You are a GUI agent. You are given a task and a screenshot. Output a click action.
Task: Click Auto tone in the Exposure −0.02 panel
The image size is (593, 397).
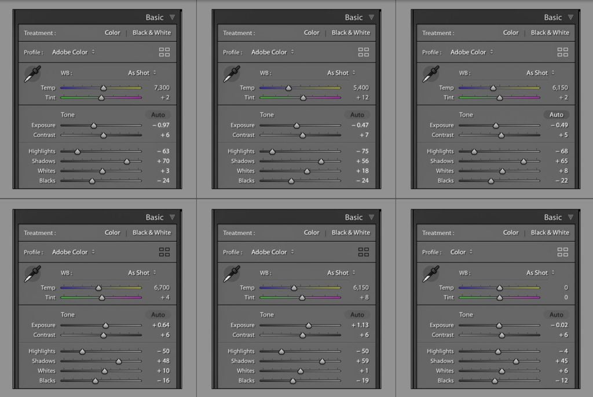[557, 315]
